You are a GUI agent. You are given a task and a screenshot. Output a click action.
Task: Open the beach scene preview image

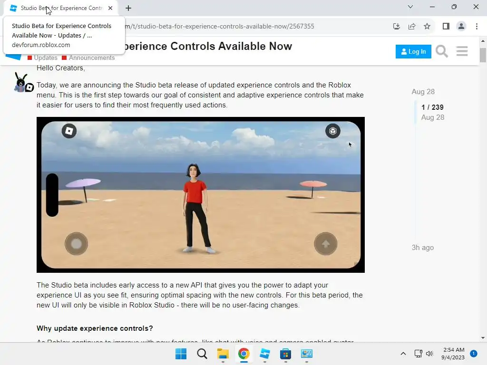[x=201, y=195]
